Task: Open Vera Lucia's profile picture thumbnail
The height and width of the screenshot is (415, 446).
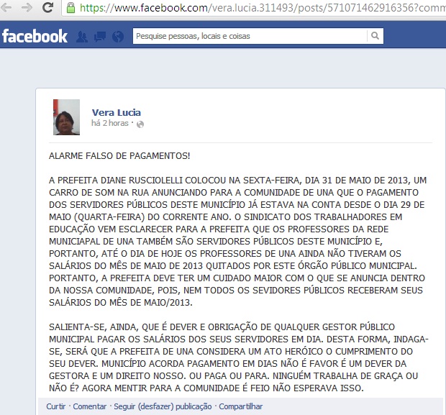Action: click(x=66, y=117)
